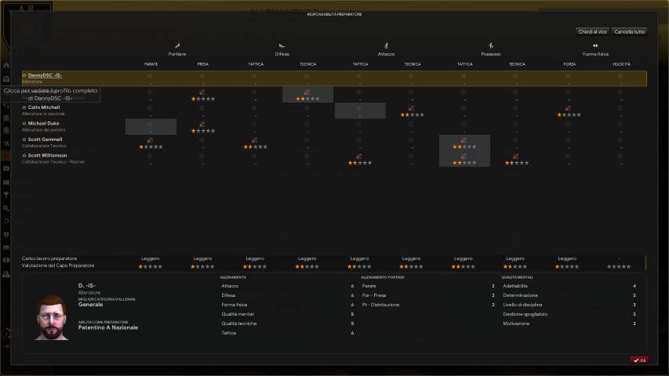Click the Attacco running player icon
This screenshot has height=376, width=669.
[386, 45]
